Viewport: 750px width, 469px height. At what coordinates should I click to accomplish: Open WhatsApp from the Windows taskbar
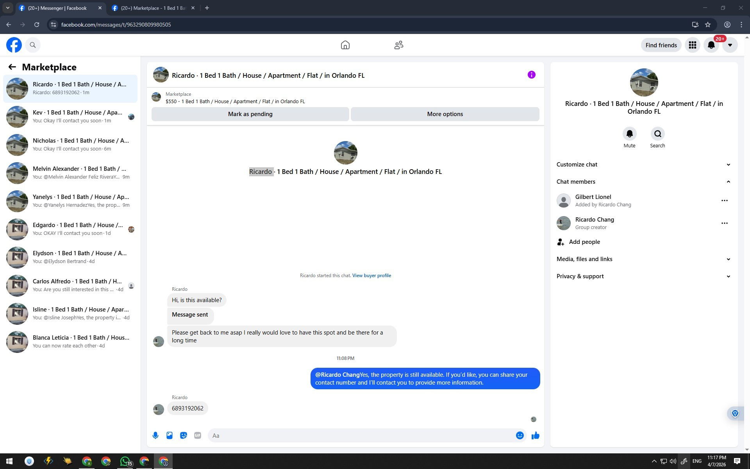(x=125, y=461)
